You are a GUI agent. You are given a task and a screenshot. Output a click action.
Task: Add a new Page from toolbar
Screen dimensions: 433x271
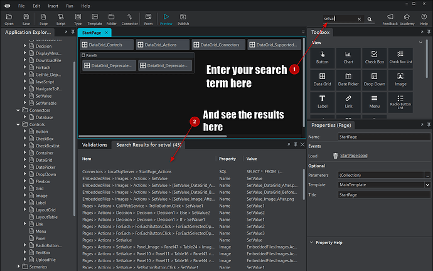click(43, 19)
